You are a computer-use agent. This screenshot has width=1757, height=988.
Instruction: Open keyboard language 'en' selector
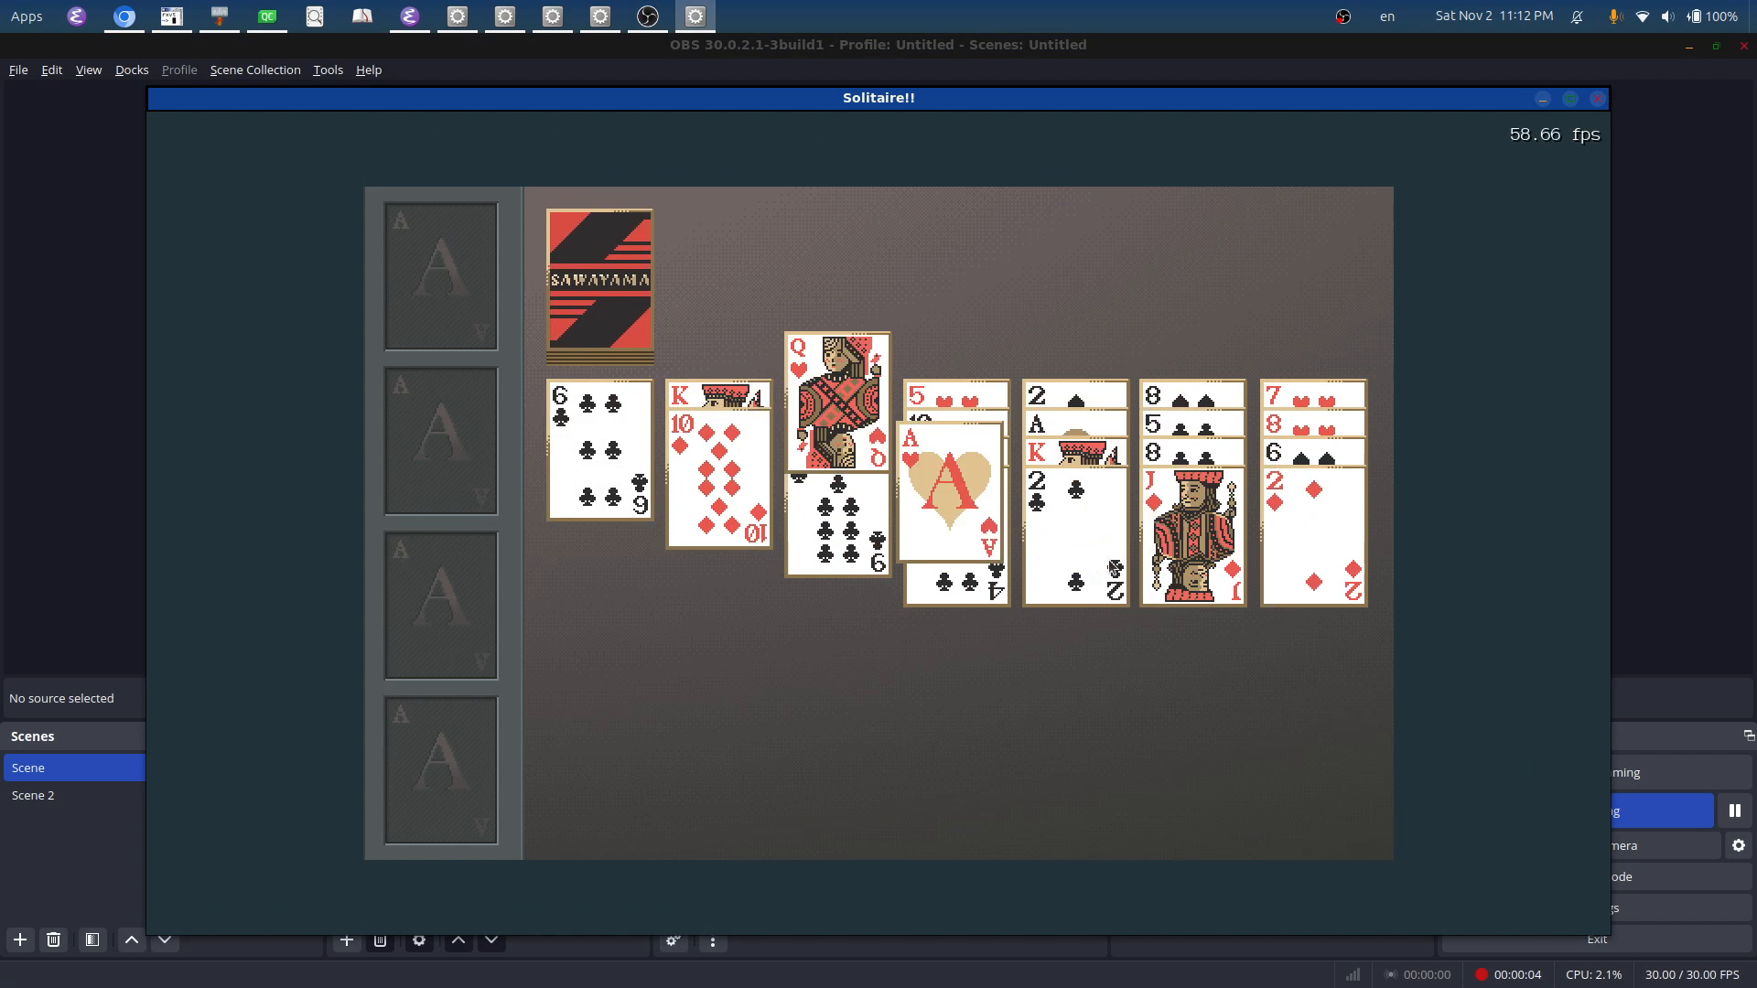1387,16
